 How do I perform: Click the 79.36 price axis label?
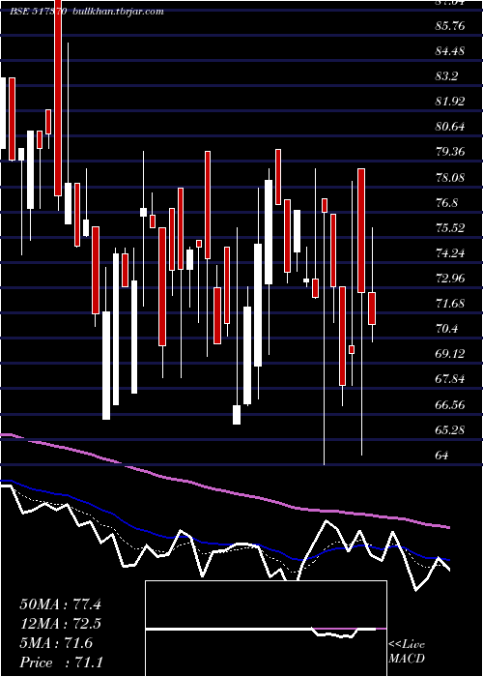point(450,152)
